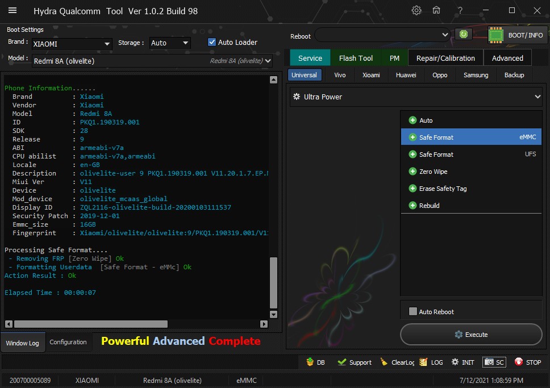
Task: Click the log vertical scrollbar thumb
Action: pos(274,282)
